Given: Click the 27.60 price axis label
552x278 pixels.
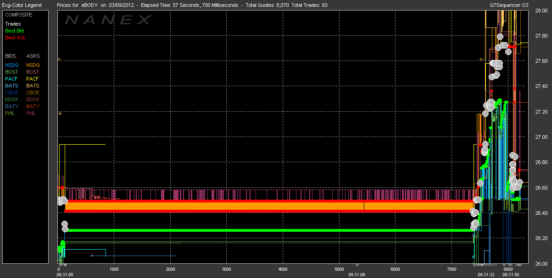Looking at the screenshot, I should point(541,61).
